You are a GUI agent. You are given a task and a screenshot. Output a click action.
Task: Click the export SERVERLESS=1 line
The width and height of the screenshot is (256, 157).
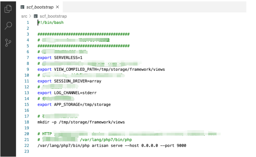[60, 58]
